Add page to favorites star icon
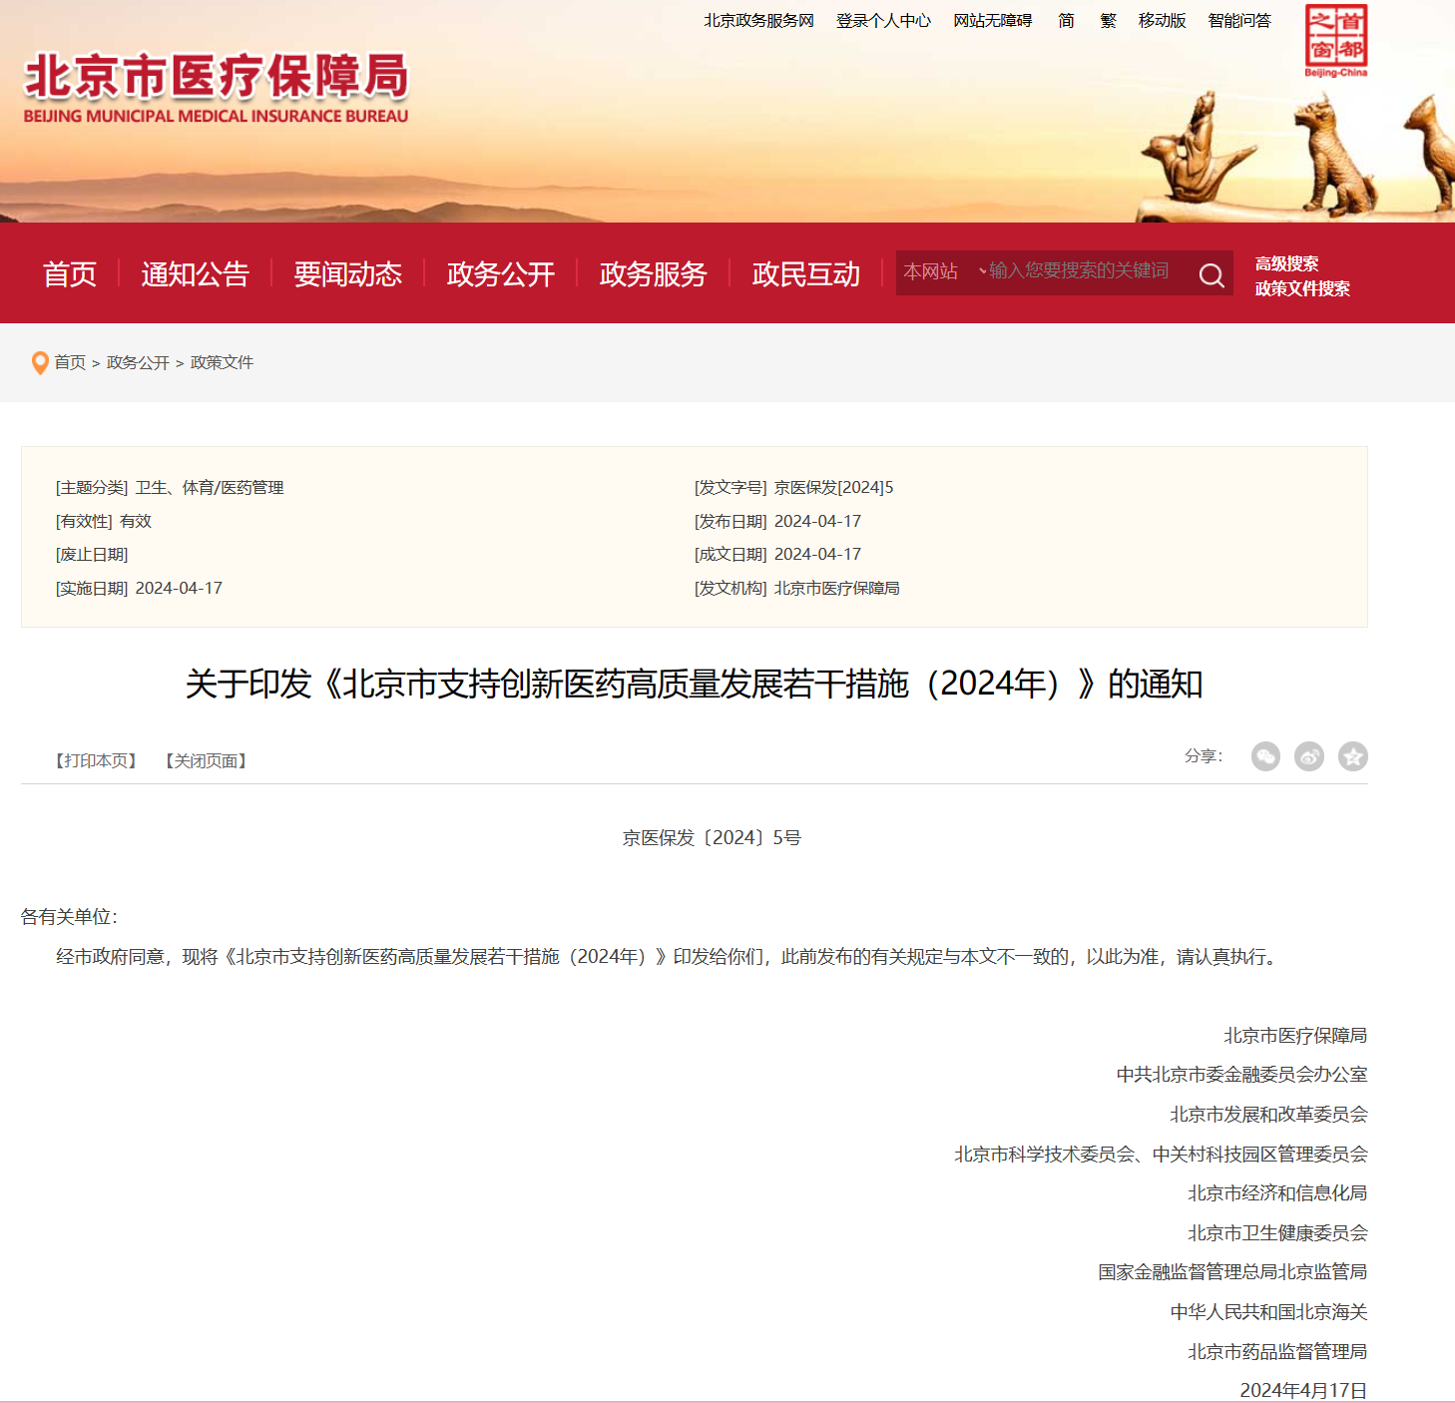Screen dimensions: 1455x1403 1353,756
